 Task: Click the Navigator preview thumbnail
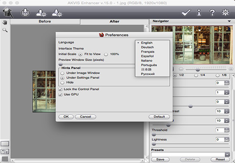point(192,45)
